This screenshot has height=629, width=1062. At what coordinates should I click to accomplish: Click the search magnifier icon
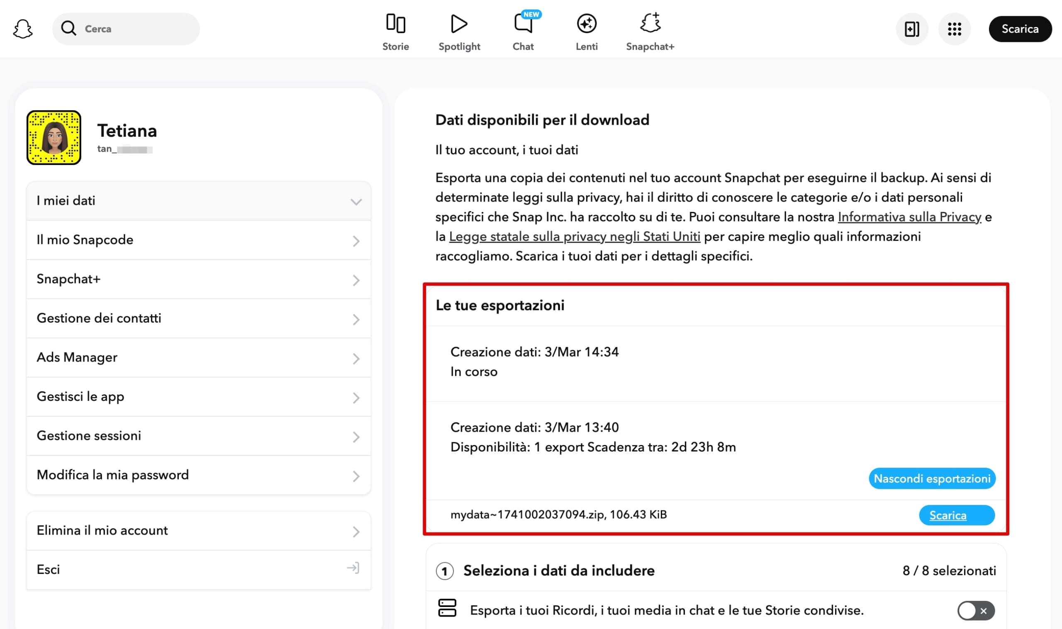(x=69, y=28)
